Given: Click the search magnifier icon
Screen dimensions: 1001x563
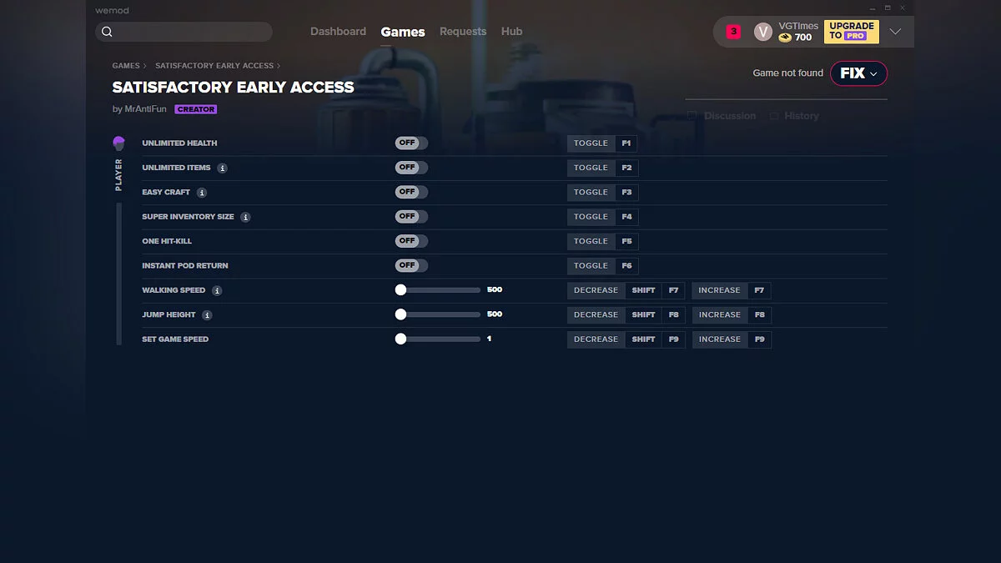Looking at the screenshot, I should coord(107,32).
